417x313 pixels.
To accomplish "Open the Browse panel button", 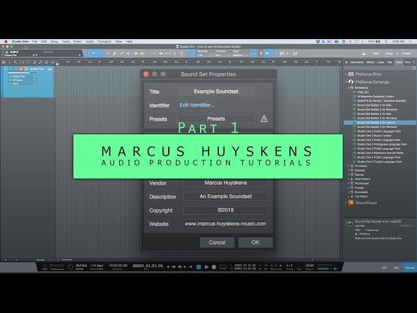I will tap(410, 268).
